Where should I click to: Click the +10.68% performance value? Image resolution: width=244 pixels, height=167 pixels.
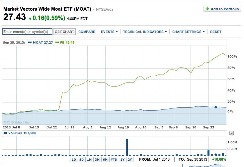pyautogui.click(x=219, y=160)
